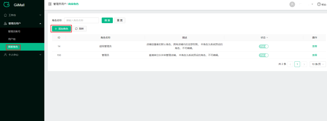The height and width of the screenshot is (121, 327).
Task: Click the 状态 column filter arrow icon
Action: click(x=267, y=38)
